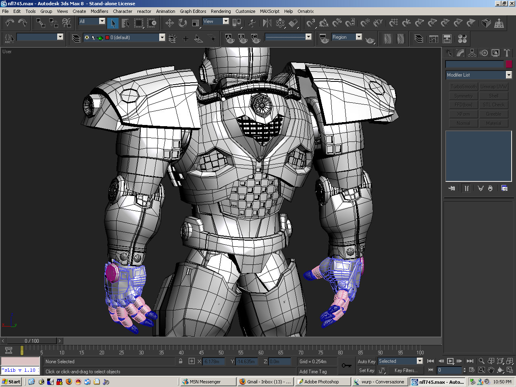The height and width of the screenshot is (387, 516).
Task: Open the Hierarchy command panel tab
Action: click(472, 53)
